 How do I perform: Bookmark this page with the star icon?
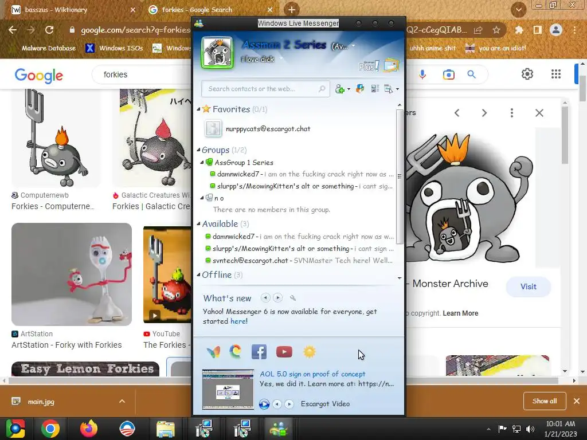[496, 30]
